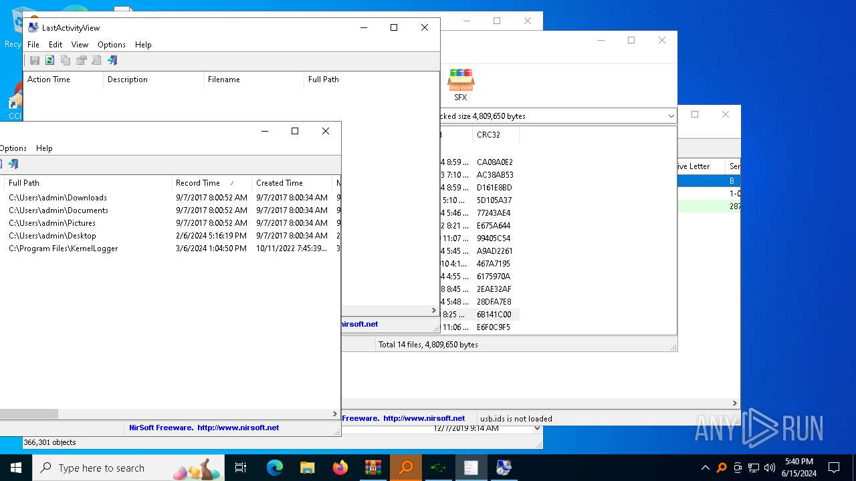Click the green Refresh icon in LastActivityView toolbar
856x481 pixels.
pyautogui.click(x=50, y=60)
